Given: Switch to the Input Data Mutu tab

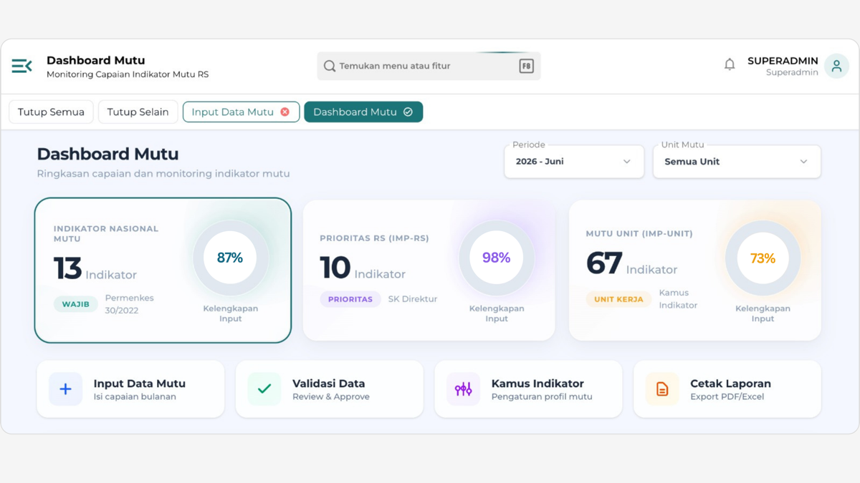Looking at the screenshot, I should tap(241, 112).
